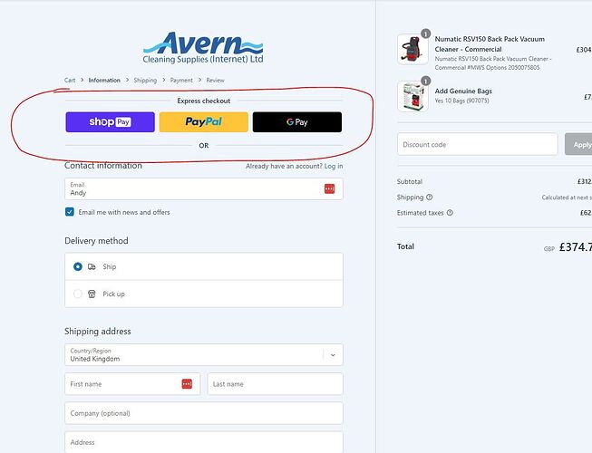Click the 'Shipping address' heading

coord(98,332)
